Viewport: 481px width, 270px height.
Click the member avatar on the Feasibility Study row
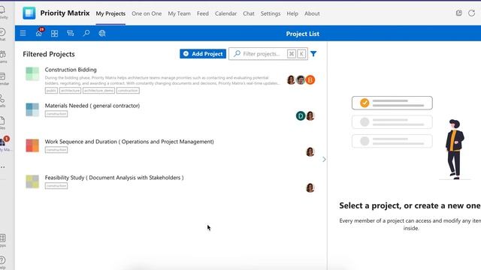coord(310,187)
